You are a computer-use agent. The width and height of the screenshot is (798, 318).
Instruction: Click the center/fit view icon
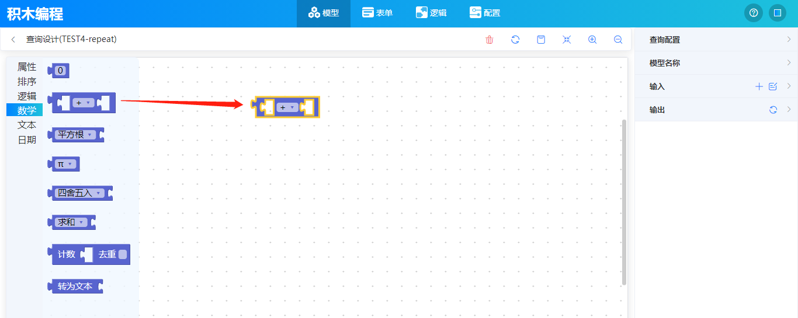pos(567,40)
